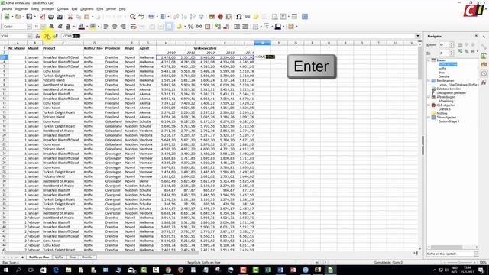Click Delete decimal place icon

pyautogui.click(x=226, y=27)
